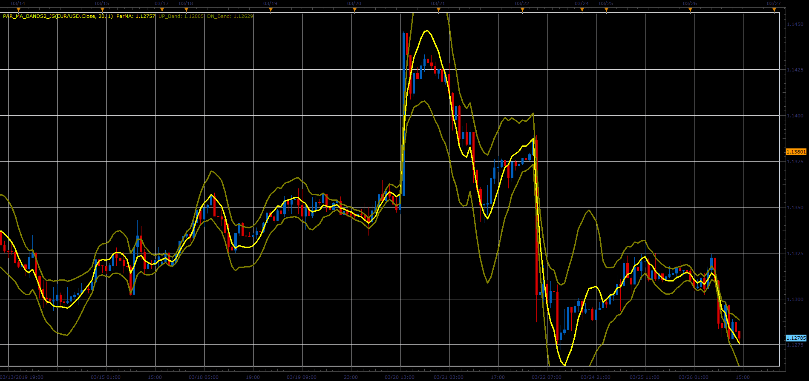Select the 03/22 day marker
The height and width of the screenshot is (381, 809).
[522, 10]
